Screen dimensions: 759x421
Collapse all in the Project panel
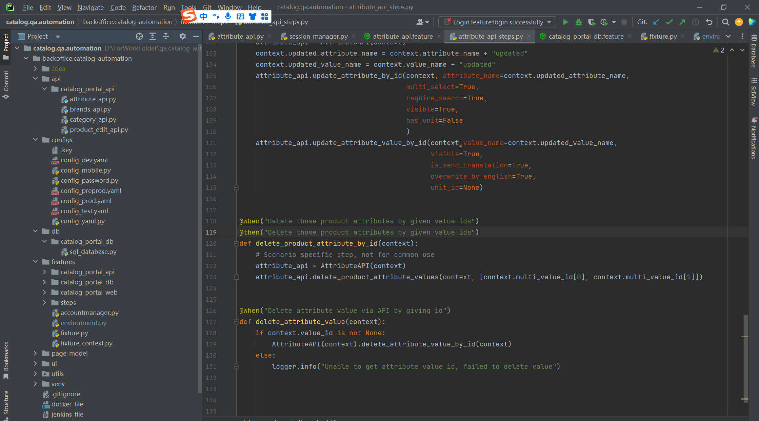(166, 36)
